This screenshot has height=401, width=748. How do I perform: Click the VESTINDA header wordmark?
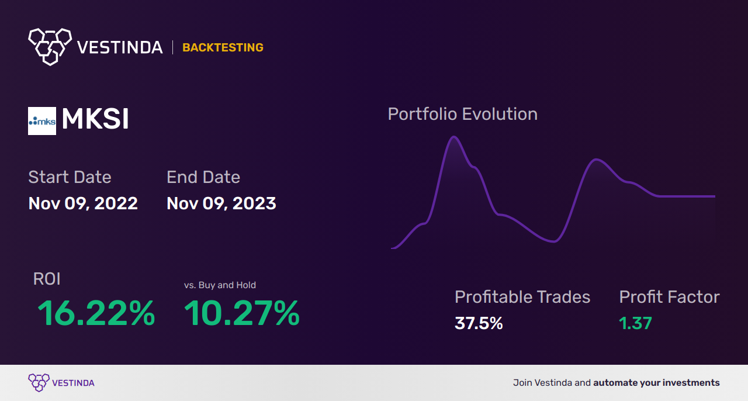[x=120, y=47]
